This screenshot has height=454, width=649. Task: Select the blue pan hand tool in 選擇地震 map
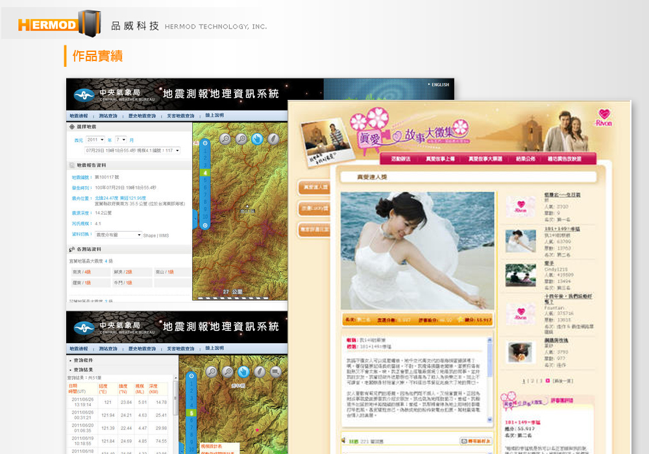(257, 138)
